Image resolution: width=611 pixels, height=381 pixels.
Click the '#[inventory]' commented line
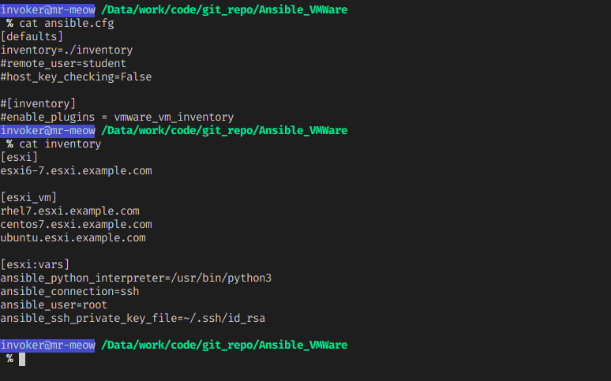(x=38, y=103)
